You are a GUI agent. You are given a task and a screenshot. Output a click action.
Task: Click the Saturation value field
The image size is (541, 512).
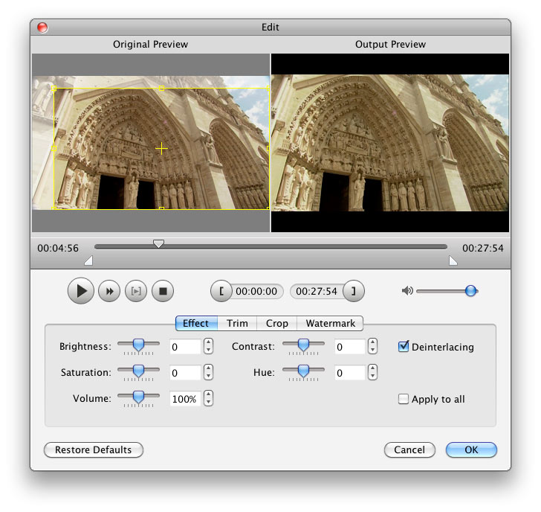(185, 373)
